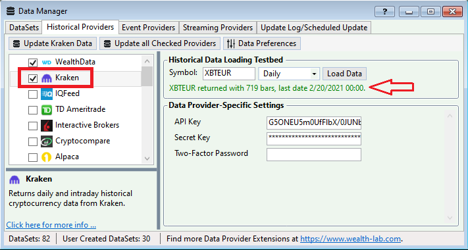This screenshot has width=468, height=250.
Task: Select the IQFeed provider row
Action: pyautogui.click(x=76, y=94)
